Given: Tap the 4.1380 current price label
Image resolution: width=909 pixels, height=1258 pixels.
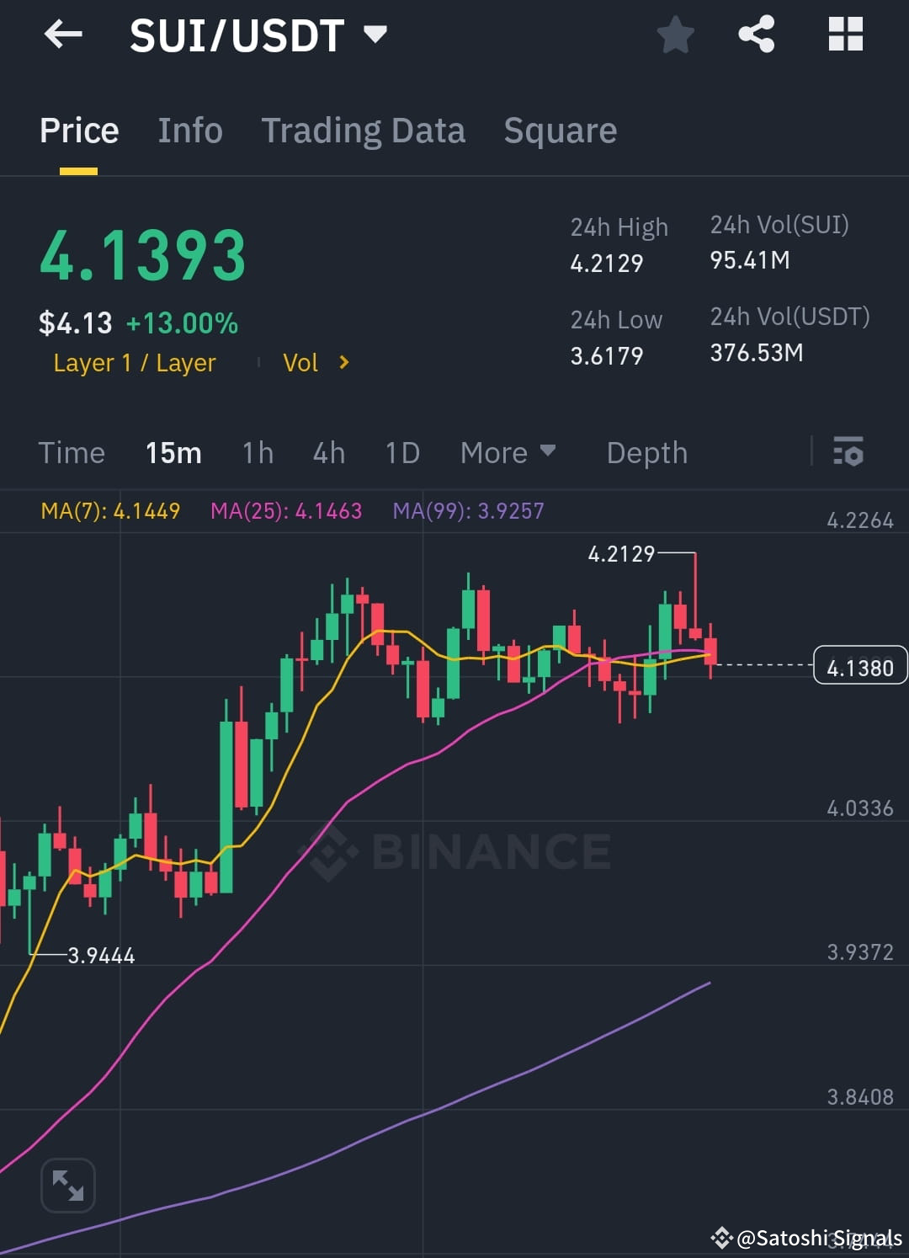Looking at the screenshot, I should click(x=859, y=664).
